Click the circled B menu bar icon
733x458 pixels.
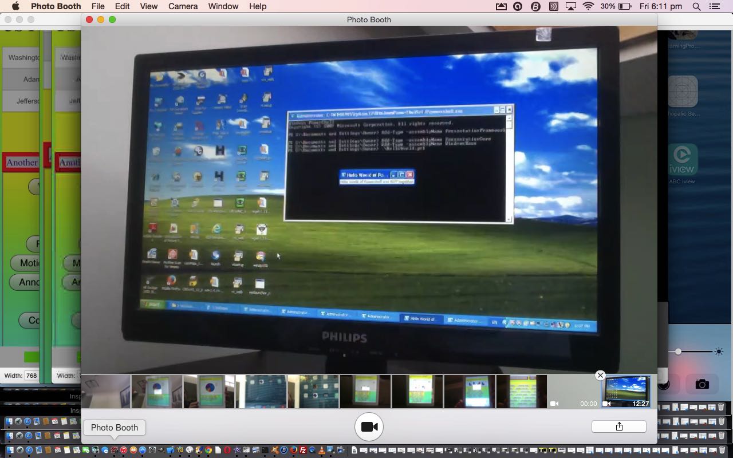coord(535,6)
